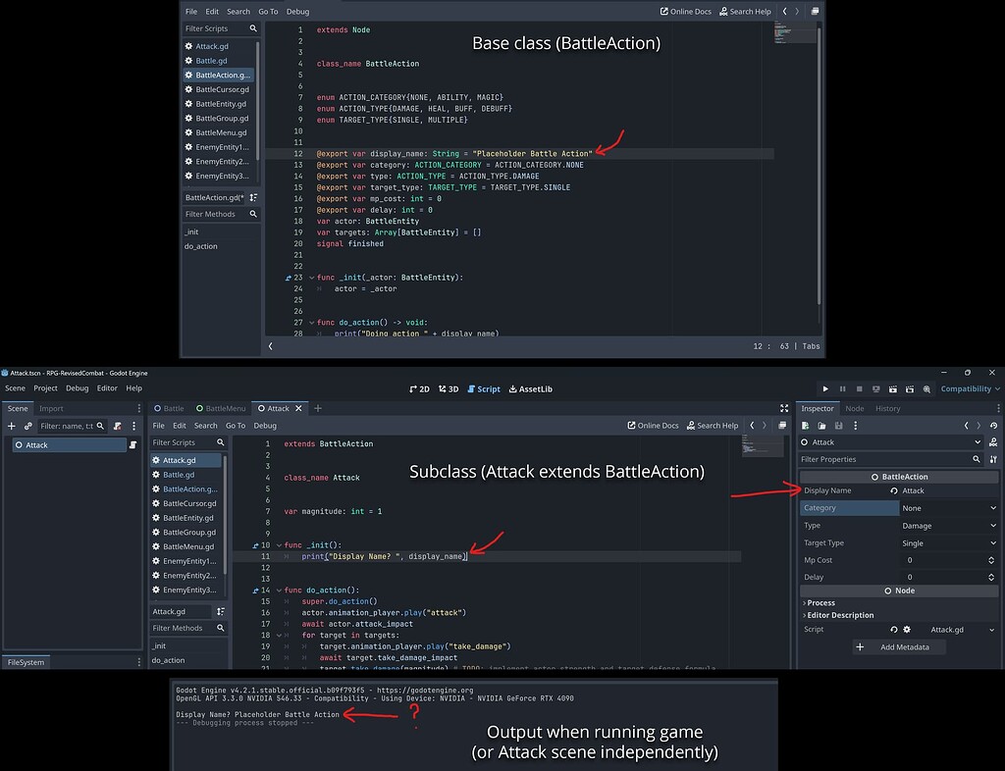Select the 2D workspace icon
Viewport: 1005px width, 771px height.
coord(421,388)
